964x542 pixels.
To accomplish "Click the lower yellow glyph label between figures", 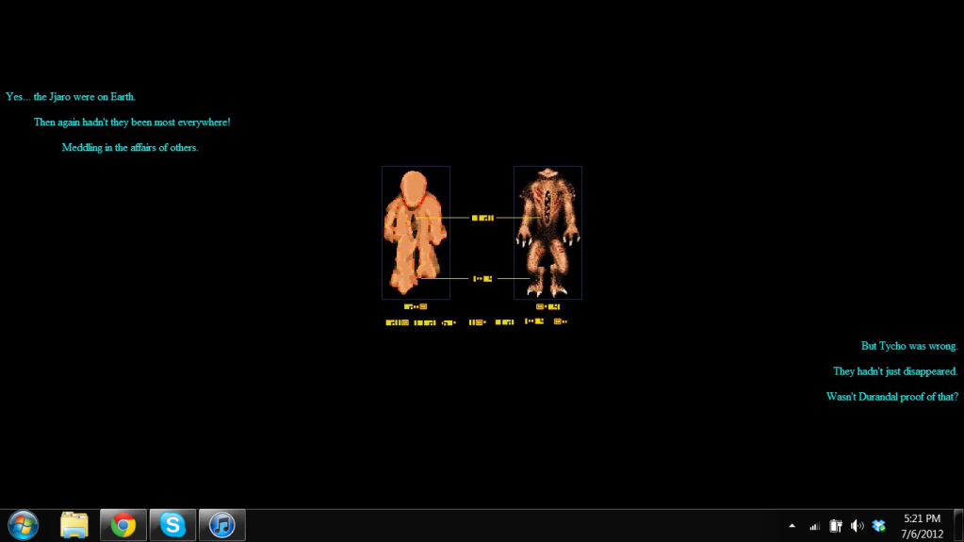I will pos(482,279).
